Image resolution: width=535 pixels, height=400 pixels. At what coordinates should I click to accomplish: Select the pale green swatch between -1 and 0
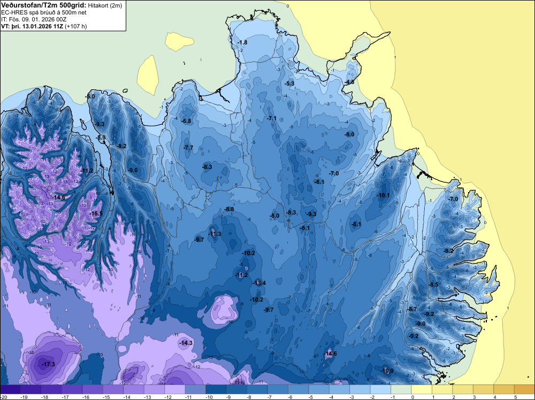coord(401,389)
